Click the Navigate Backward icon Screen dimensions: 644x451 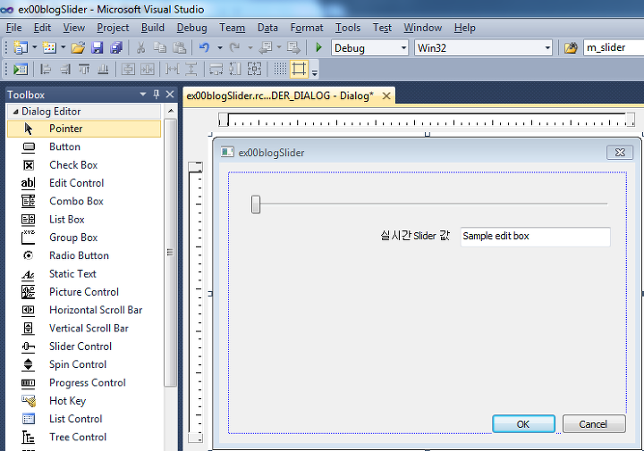[x=266, y=48]
